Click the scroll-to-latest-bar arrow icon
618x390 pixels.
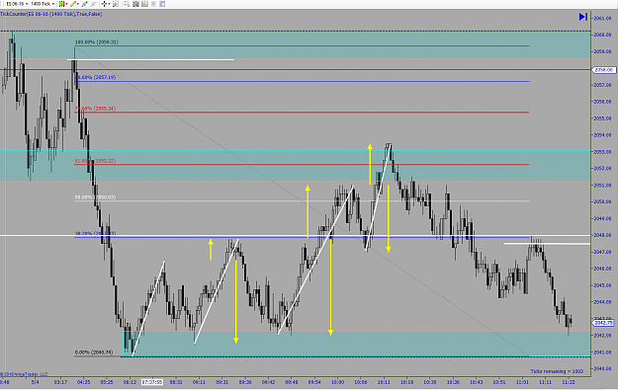pos(583,17)
